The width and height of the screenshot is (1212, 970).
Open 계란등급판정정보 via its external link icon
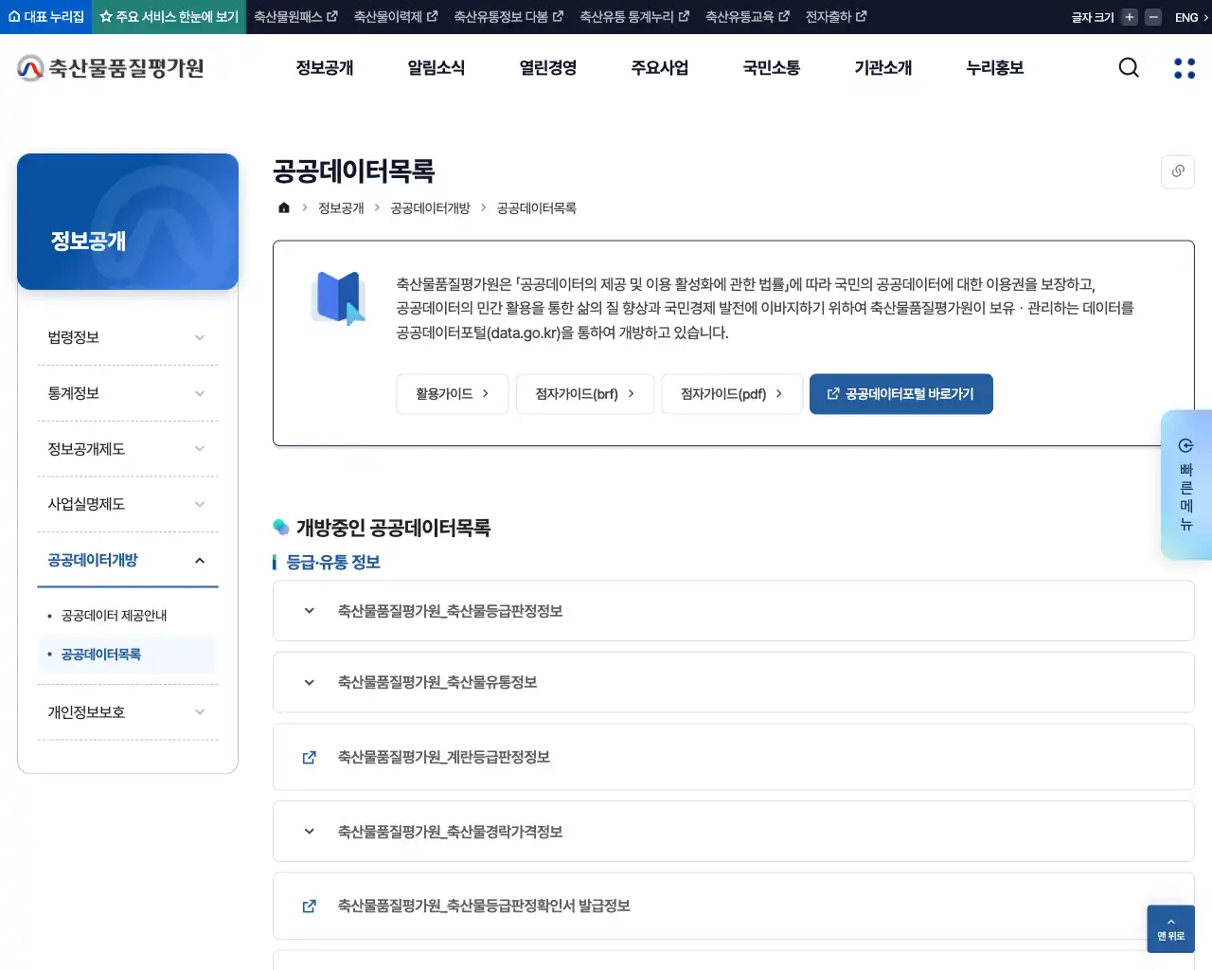coord(308,757)
